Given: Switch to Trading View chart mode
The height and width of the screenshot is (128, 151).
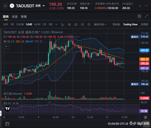Looking at the screenshot, I should 130,24.
